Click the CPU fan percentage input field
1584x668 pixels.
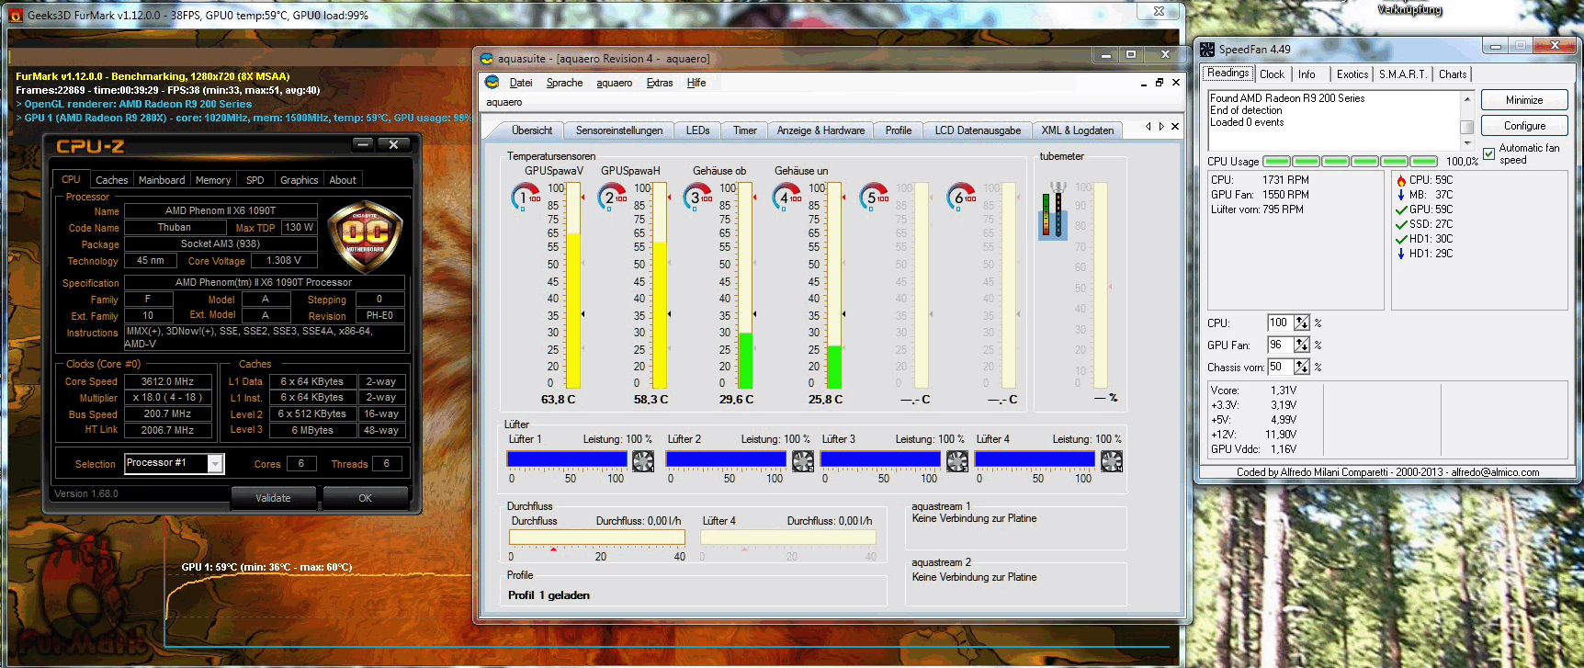click(x=1280, y=323)
